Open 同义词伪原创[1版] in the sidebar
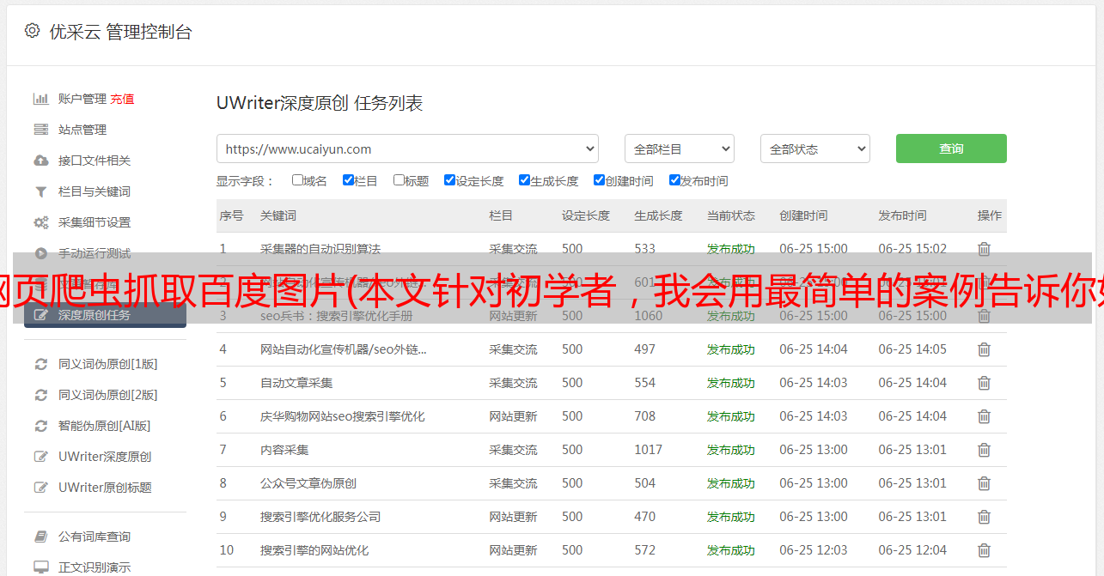The image size is (1104, 576). [107, 364]
